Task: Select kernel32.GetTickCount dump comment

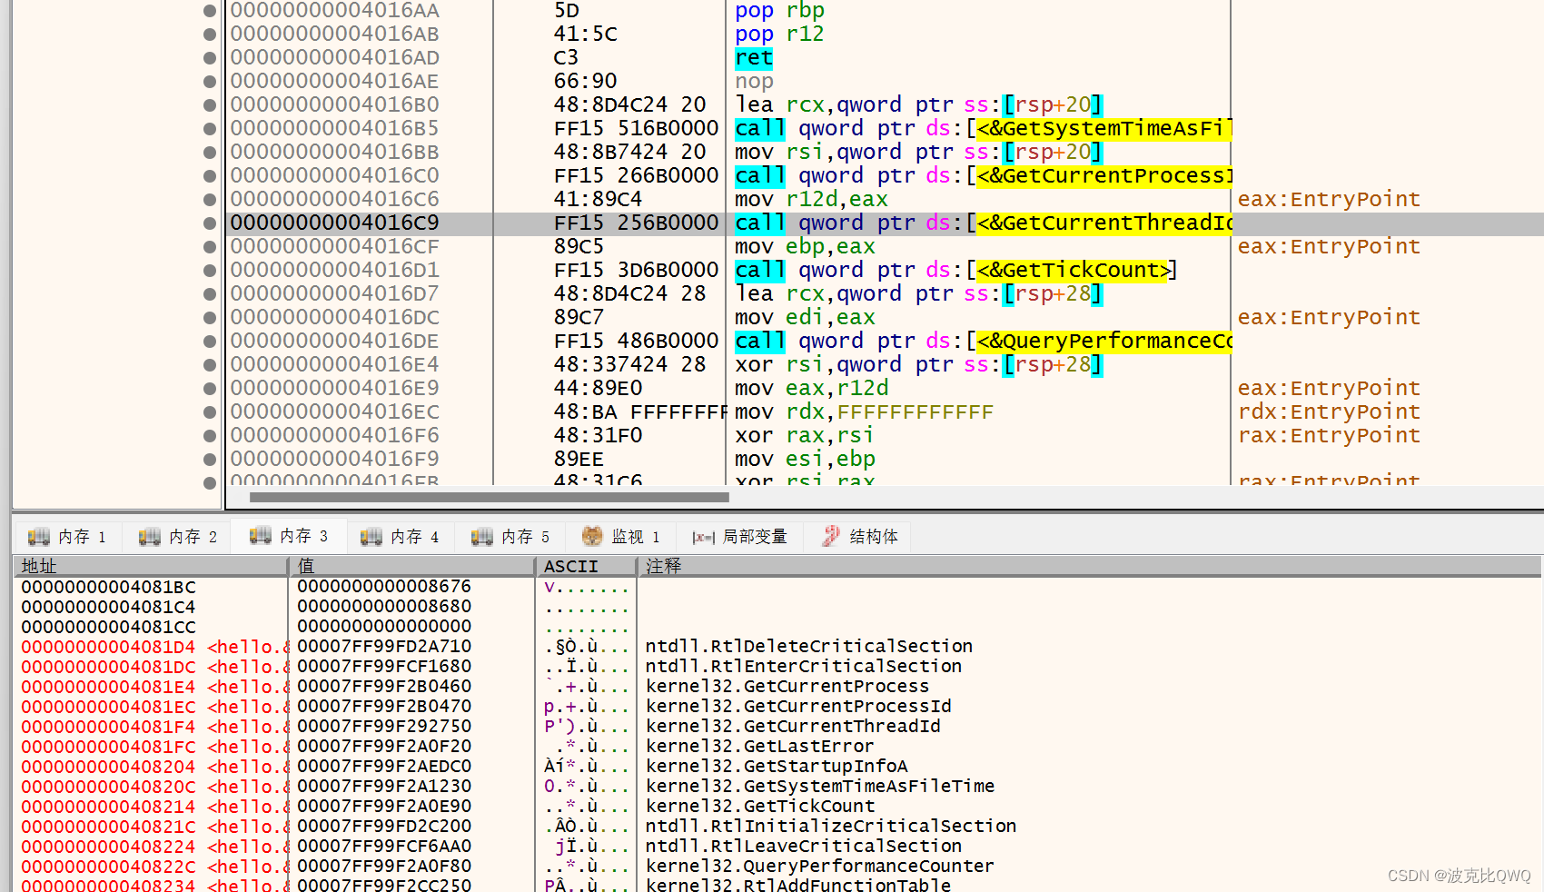Action: [x=759, y=807]
